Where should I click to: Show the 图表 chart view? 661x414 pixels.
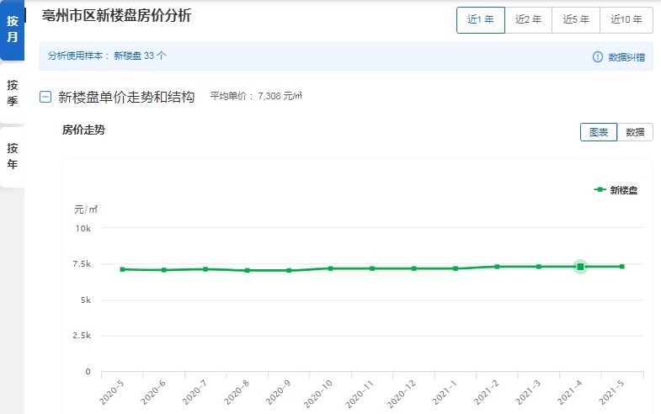(599, 132)
